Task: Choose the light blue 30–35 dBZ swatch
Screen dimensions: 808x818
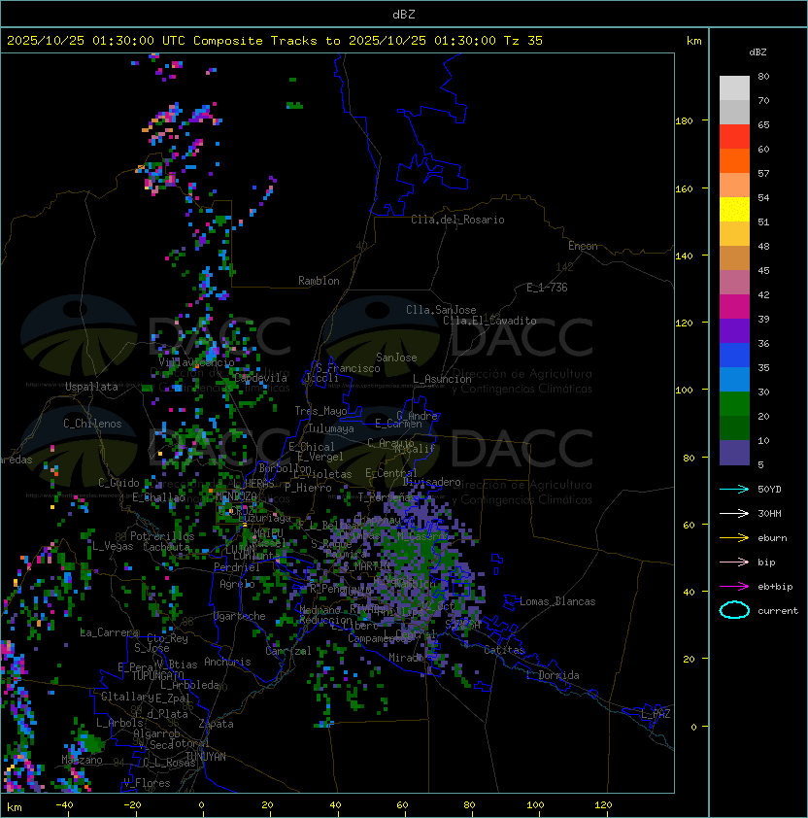Action: pyautogui.click(x=734, y=379)
